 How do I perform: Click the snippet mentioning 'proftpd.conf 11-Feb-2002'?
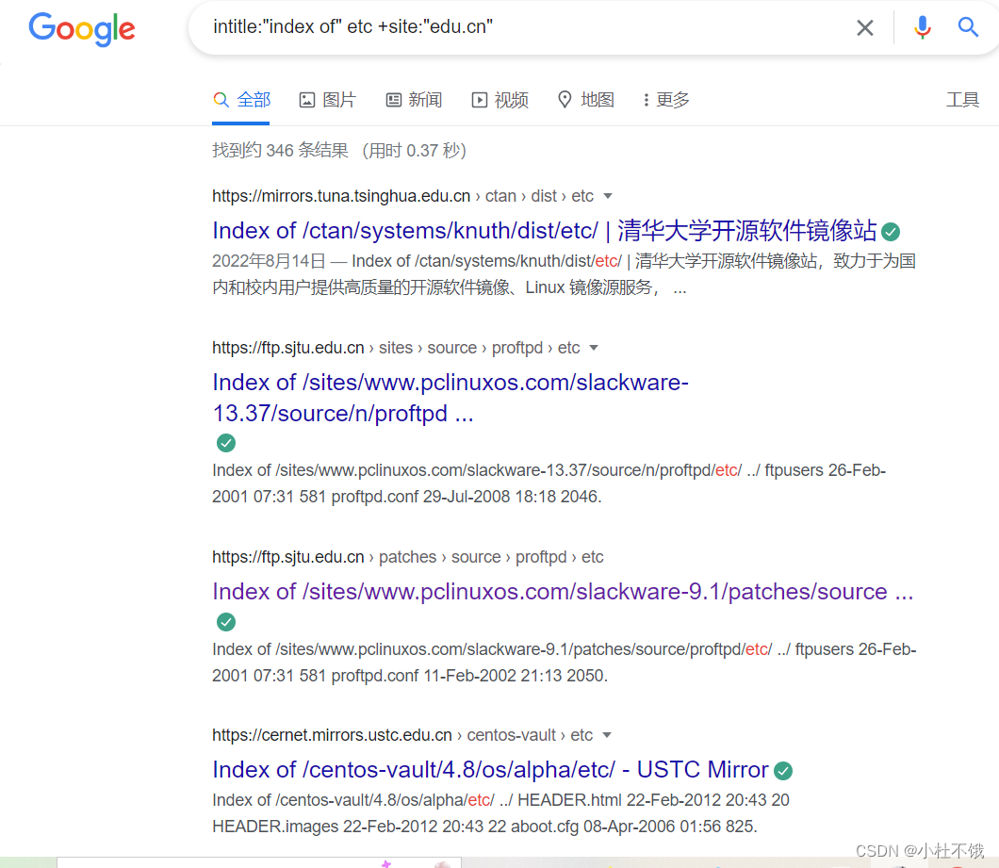564,663
